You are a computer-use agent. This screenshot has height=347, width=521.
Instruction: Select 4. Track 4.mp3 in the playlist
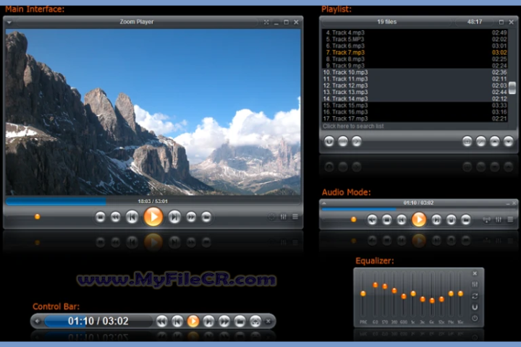(x=415, y=33)
